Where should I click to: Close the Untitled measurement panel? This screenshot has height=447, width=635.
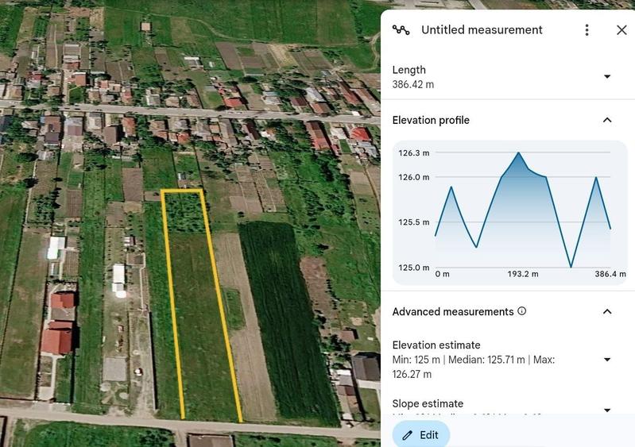621,30
